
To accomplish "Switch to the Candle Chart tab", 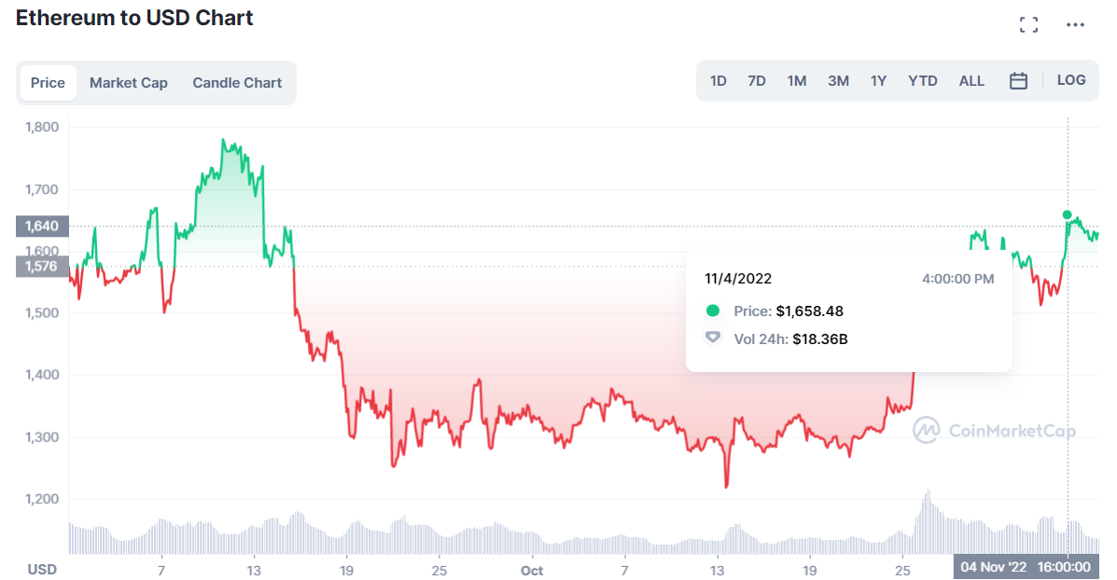I will coord(237,82).
